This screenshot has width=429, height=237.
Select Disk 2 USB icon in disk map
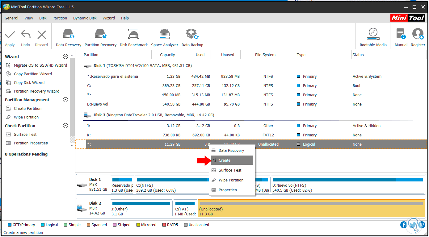(82, 208)
